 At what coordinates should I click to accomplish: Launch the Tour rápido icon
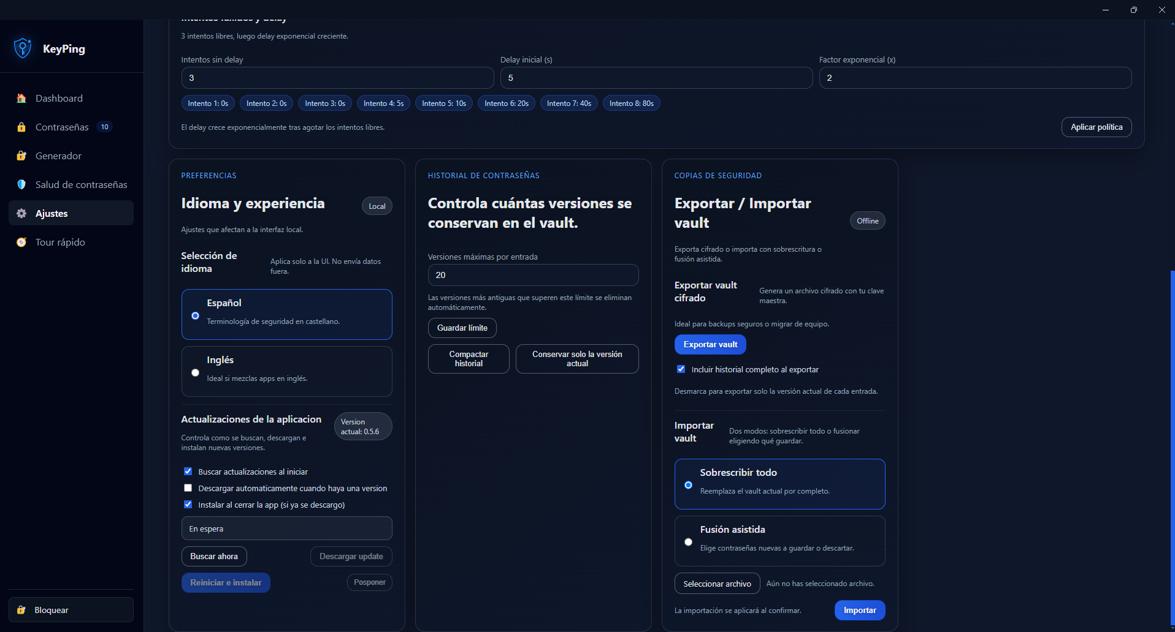[21, 242]
